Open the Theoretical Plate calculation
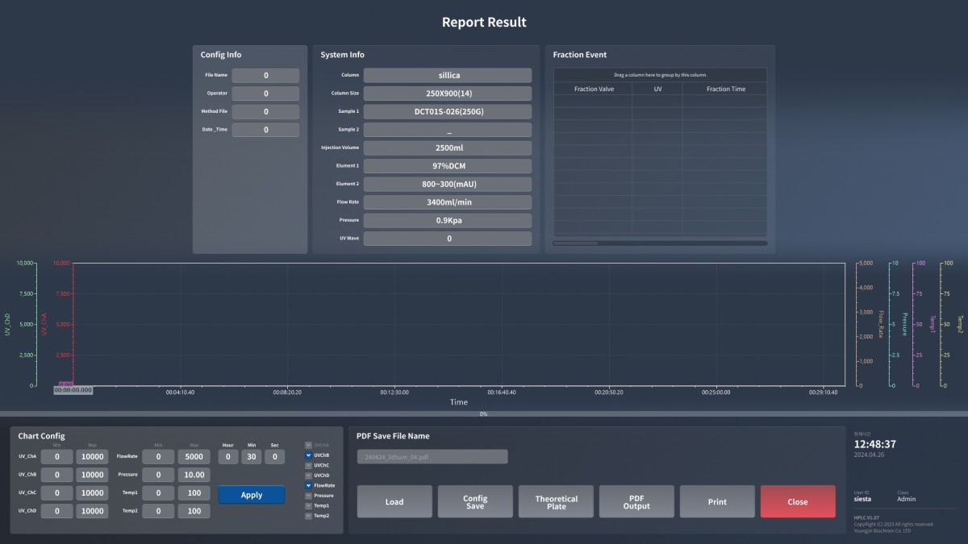Screen dimensions: 968x544 point(556,501)
